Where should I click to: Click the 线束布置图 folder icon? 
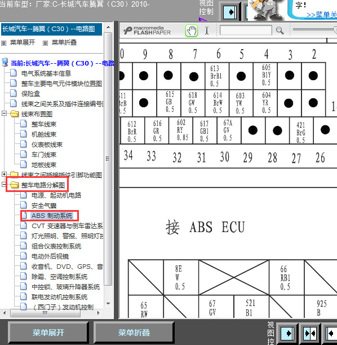[x=15, y=113]
